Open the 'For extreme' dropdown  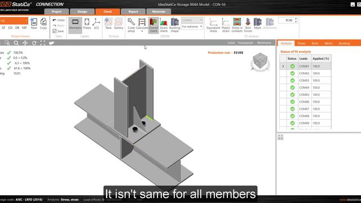pos(192,27)
